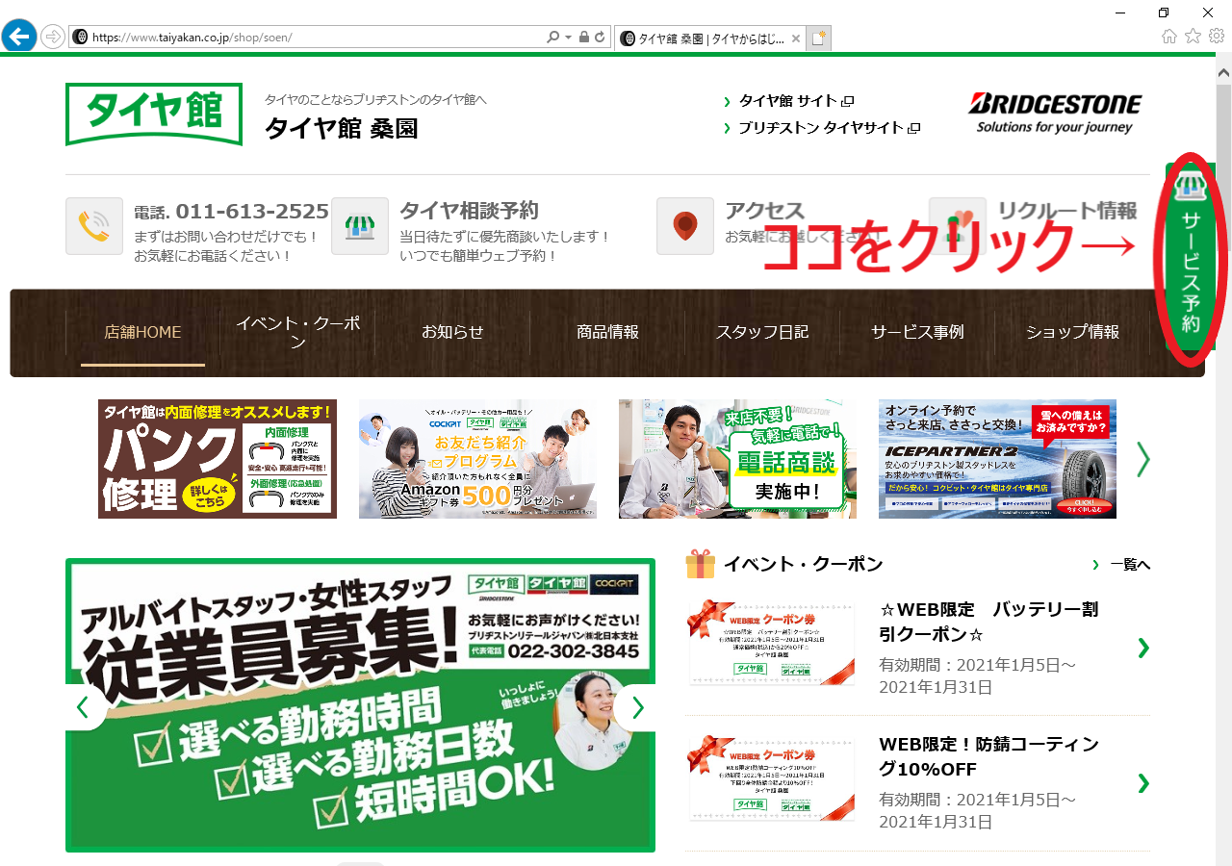Click the リクルート情報 icon
The height and width of the screenshot is (866, 1232).
958,226
